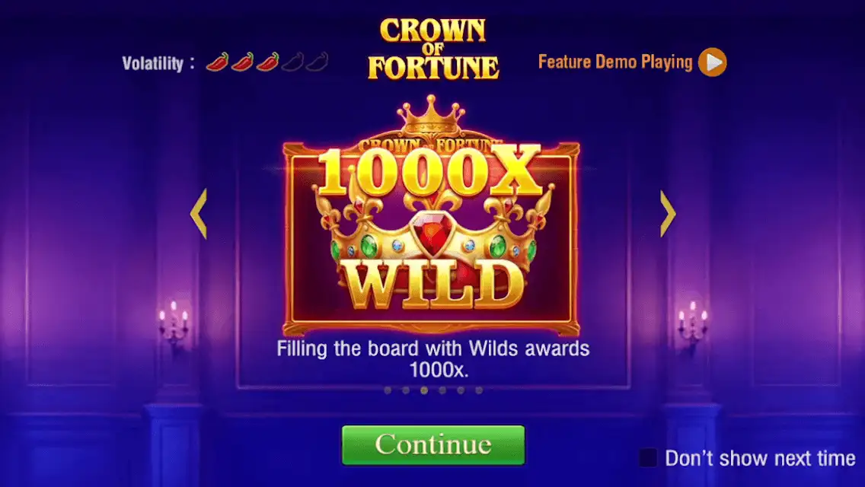Viewport: 865px width, 487px height.
Task: Go to next slide with right arrow
Action: tap(668, 214)
